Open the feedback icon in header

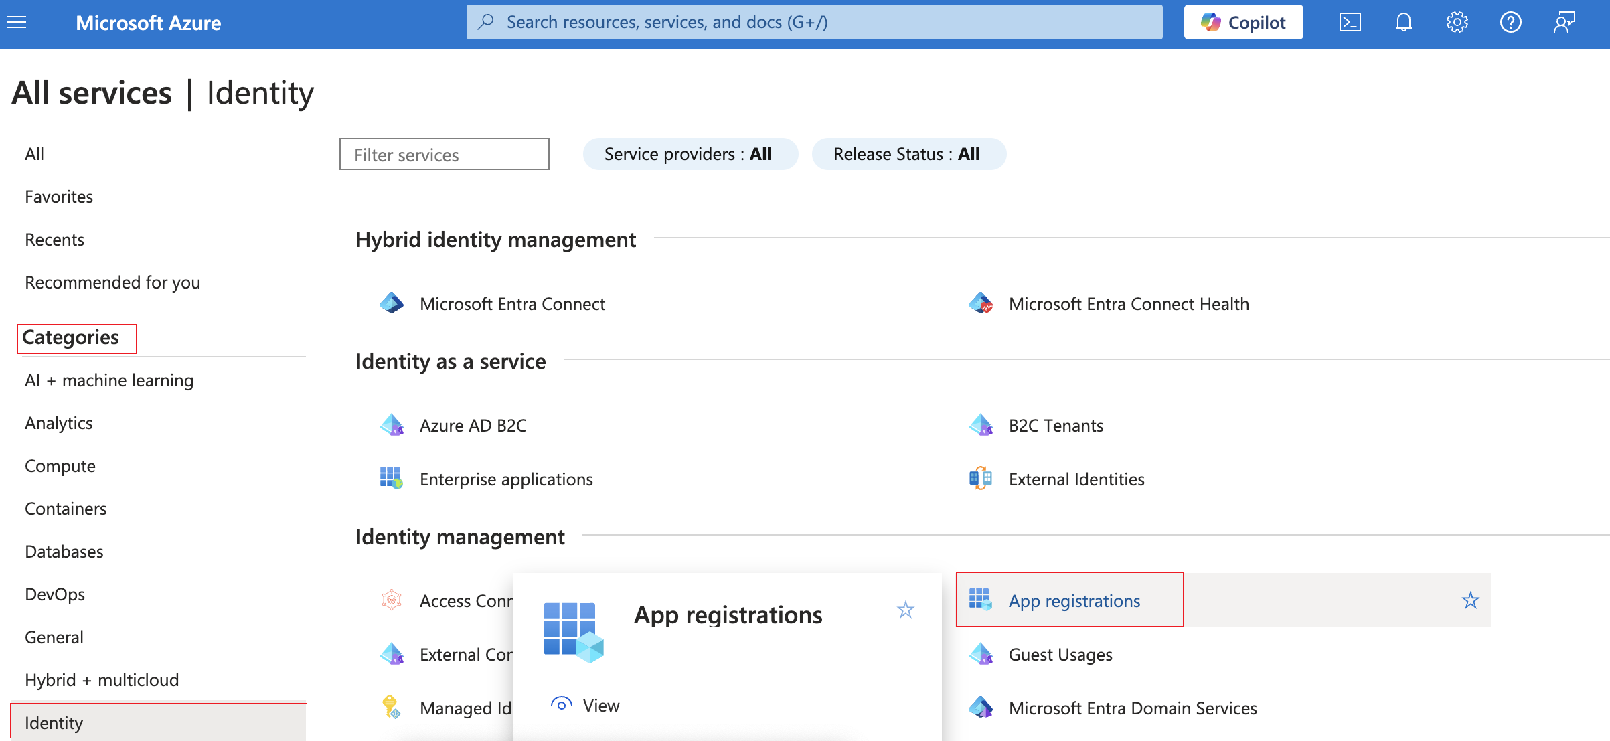click(x=1564, y=23)
